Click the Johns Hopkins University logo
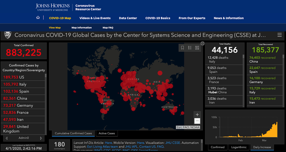286x152 pixels. [53, 7]
